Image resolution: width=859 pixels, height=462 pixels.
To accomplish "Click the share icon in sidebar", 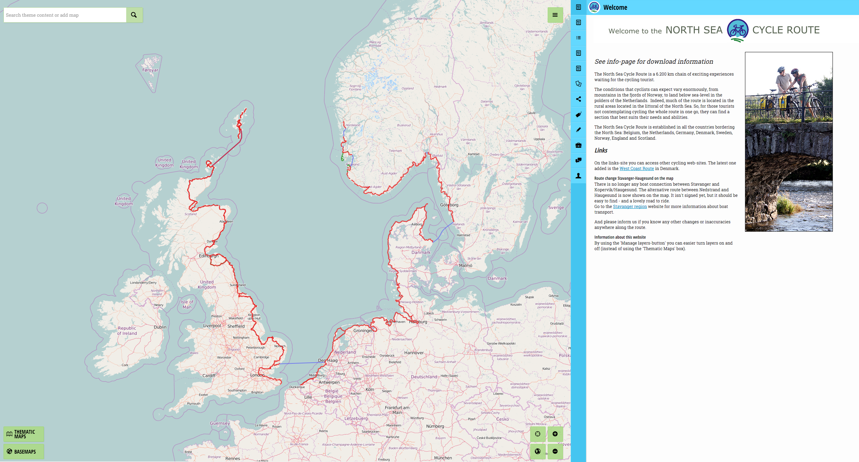I will coord(578,99).
